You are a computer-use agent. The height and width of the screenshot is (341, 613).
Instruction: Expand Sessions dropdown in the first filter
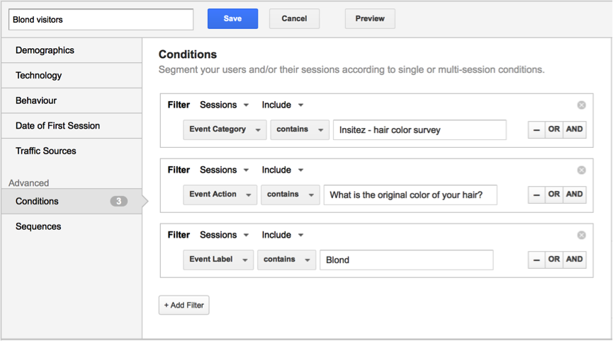click(224, 105)
